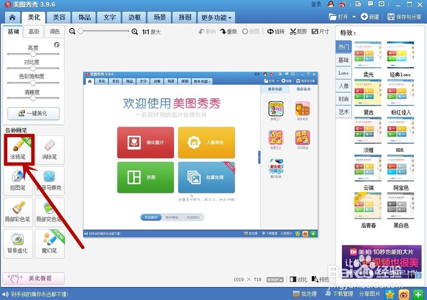The image size is (427, 300).
Task: Click the 裁剪 crop tool
Action: [x=298, y=32]
